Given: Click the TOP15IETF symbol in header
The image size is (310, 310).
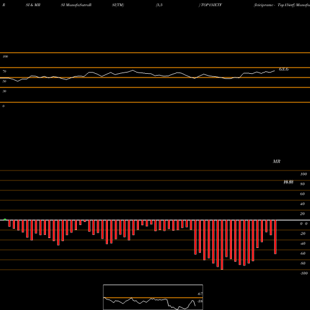Looking at the screenshot, I should [211, 5].
